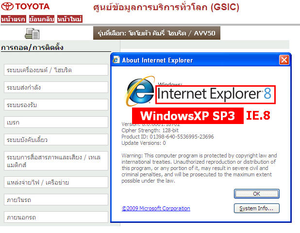
Task: Click the Cipher Strength: 128-bit text
Action: [150, 130]
